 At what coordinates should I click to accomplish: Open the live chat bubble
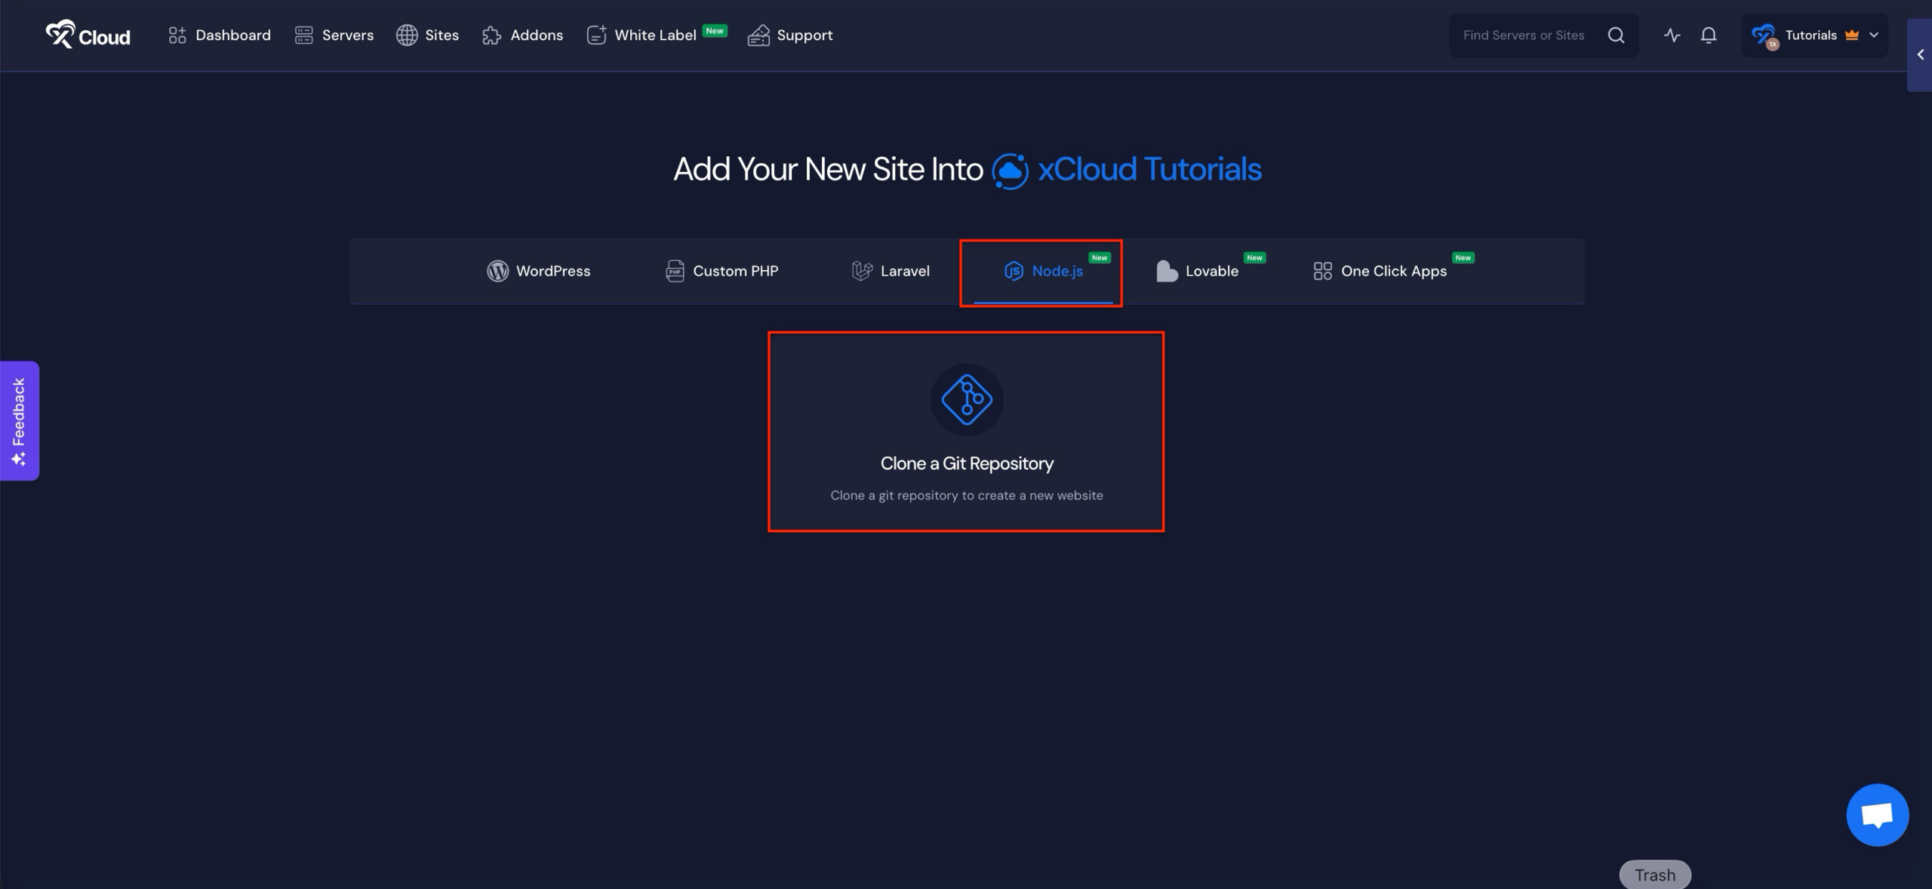(x=1877, y=815)
